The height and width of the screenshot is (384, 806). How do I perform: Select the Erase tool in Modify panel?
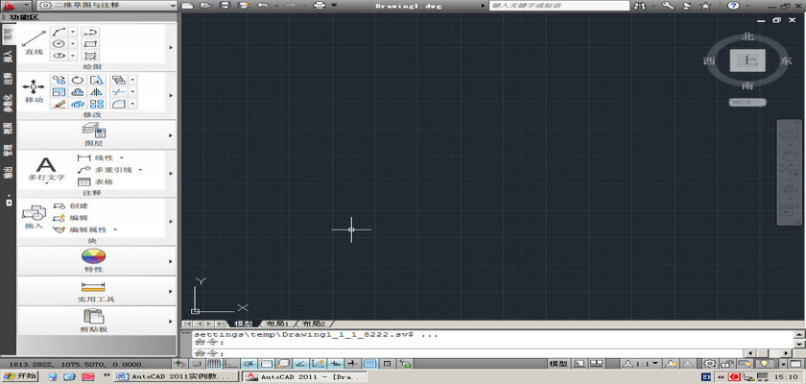click(59, 104)
